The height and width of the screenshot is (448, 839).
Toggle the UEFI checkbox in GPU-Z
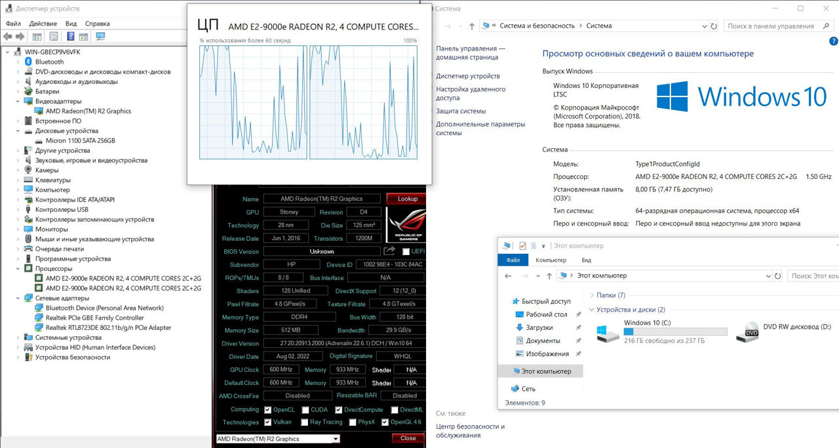[x=406, y=252]
